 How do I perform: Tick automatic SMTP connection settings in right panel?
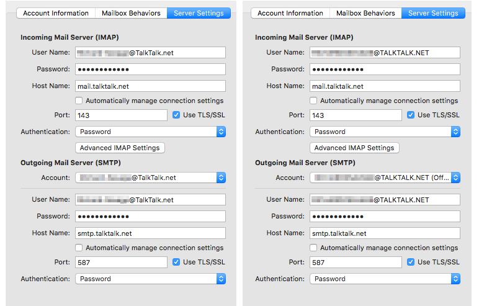tap(313, 248)
